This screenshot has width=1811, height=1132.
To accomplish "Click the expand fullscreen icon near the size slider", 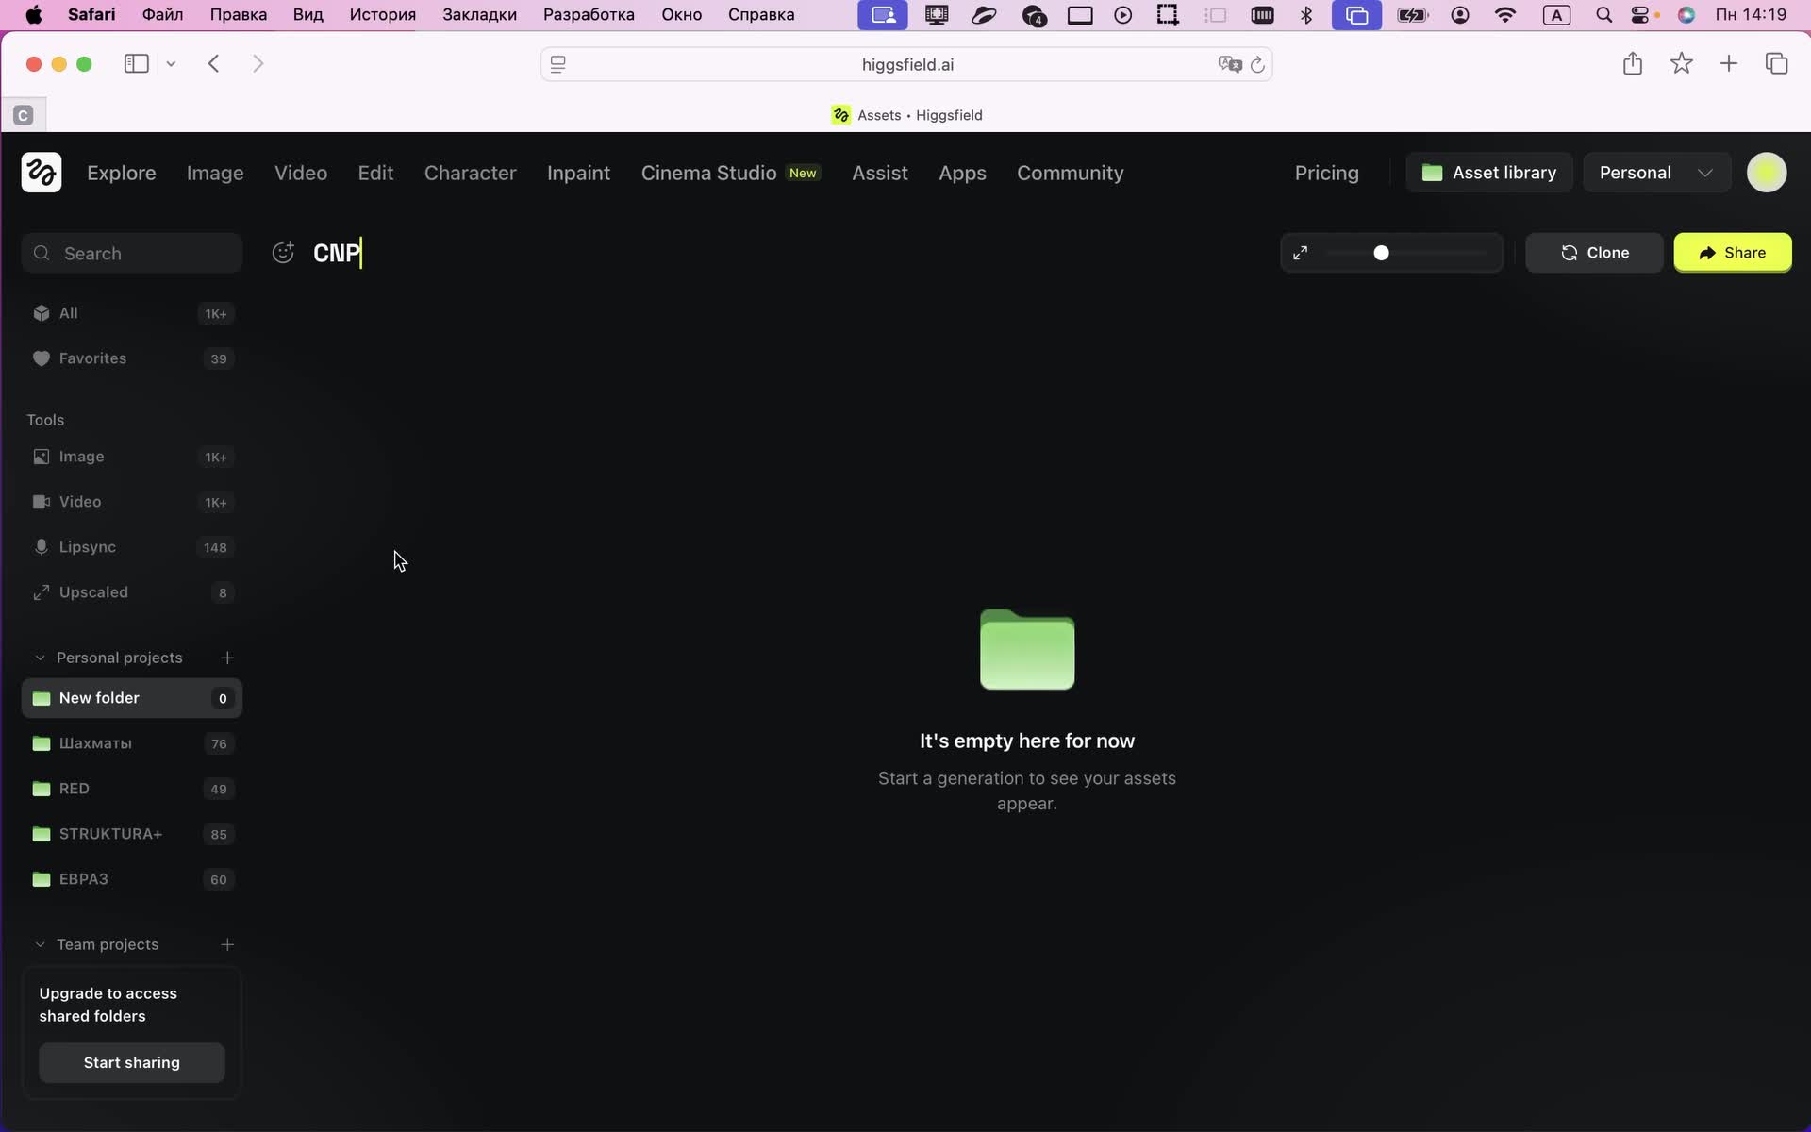I will pyautogui.click(x=1300, y=253).
